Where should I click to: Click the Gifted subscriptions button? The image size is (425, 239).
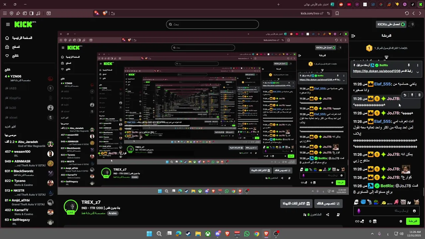click(x=296, y=203)
